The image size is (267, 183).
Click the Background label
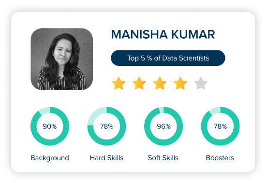(x=50, y=158)
